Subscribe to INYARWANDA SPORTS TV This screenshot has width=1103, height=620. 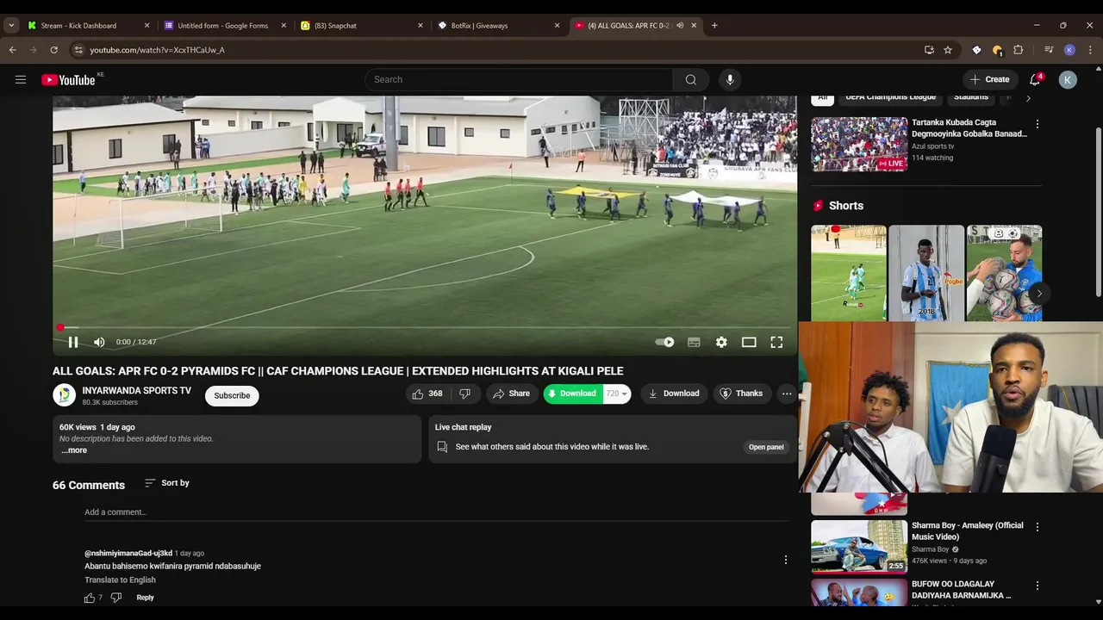point(232,395)
